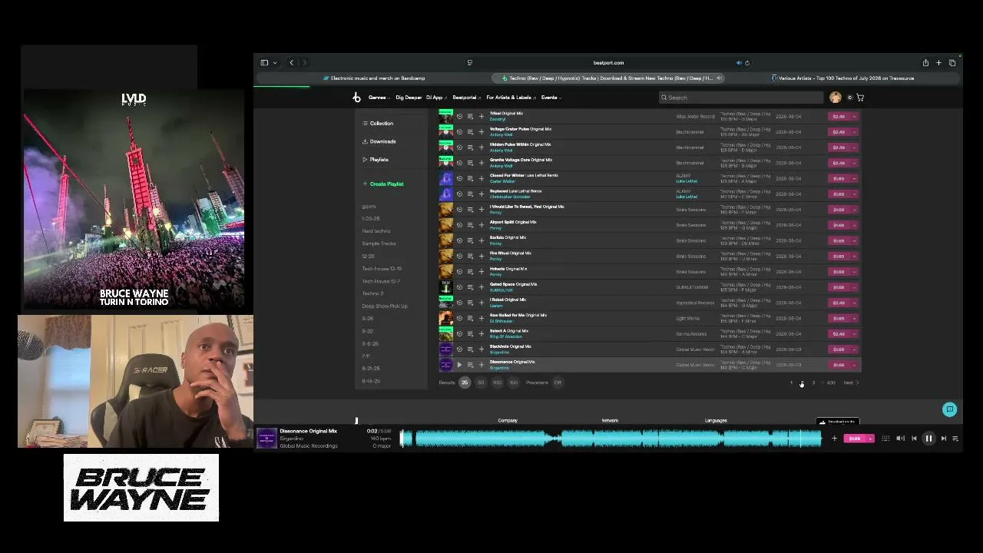This screenshot has height=553, width=983.
Task: Toggle the Safari sidebar icon
Action: click(x=264, y=63)
